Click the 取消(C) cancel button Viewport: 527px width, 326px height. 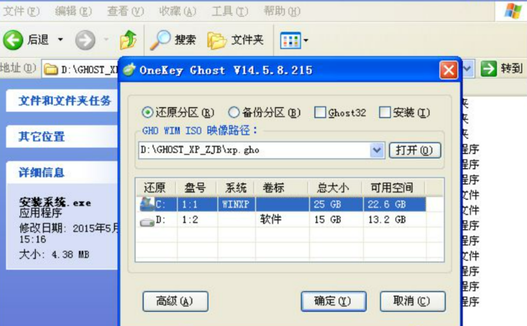[x=412, y=301]
